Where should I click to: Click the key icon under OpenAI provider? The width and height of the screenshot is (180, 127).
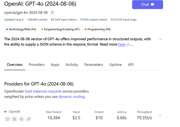29,119
